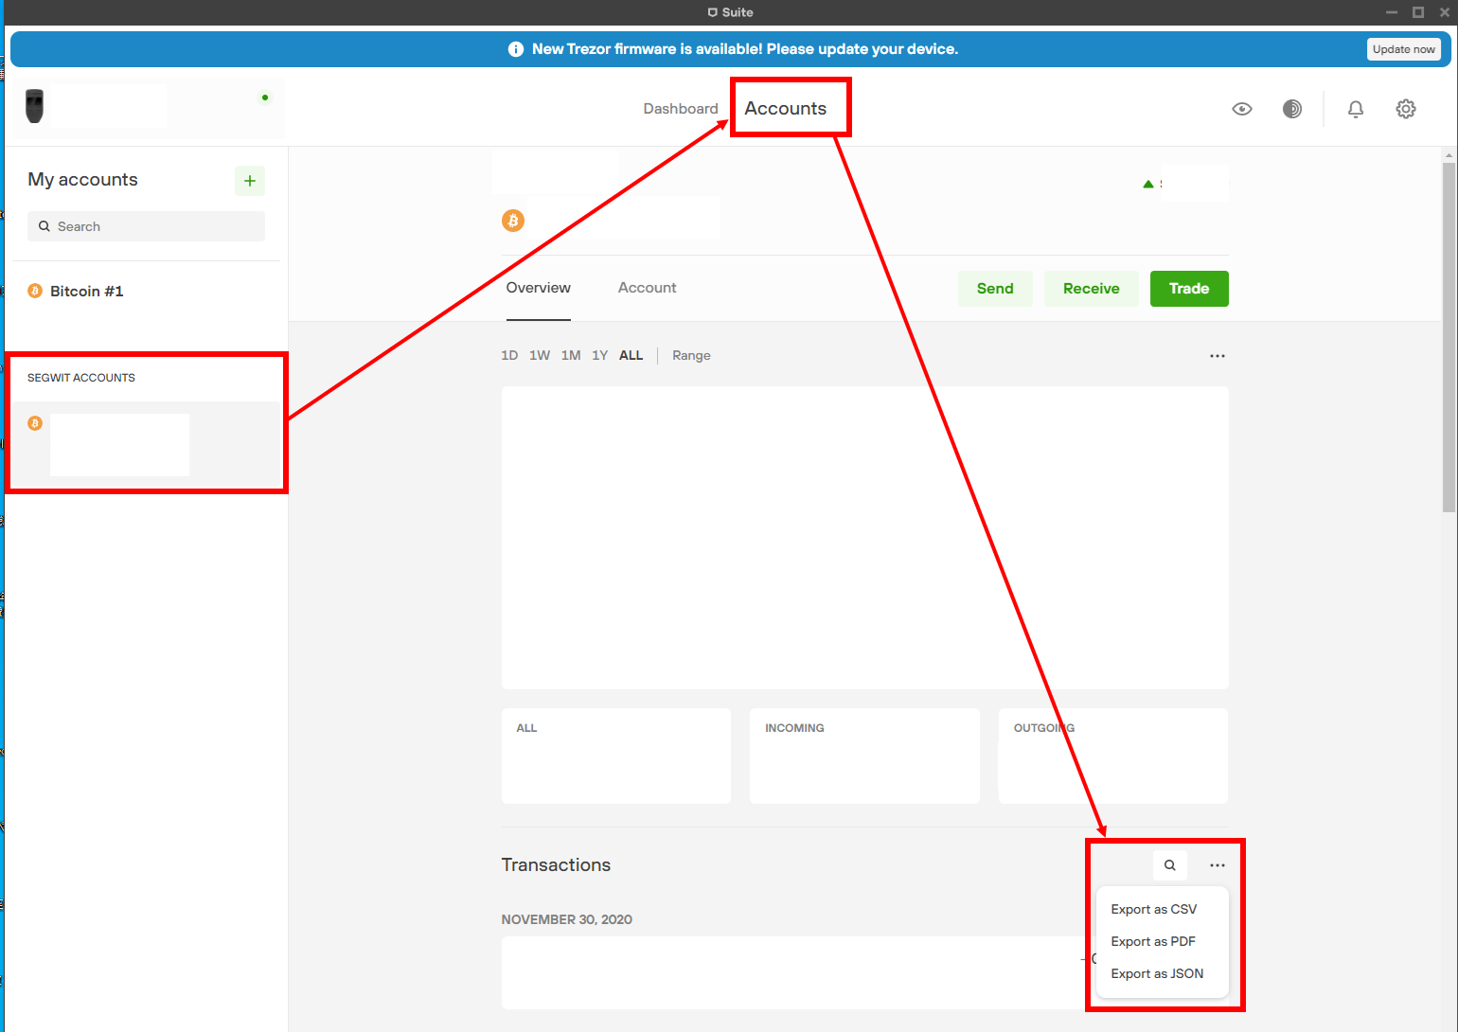This screenshot has width=1458, height=1032.
Task: Minimize the Suite window
Action: [1392, 12]
